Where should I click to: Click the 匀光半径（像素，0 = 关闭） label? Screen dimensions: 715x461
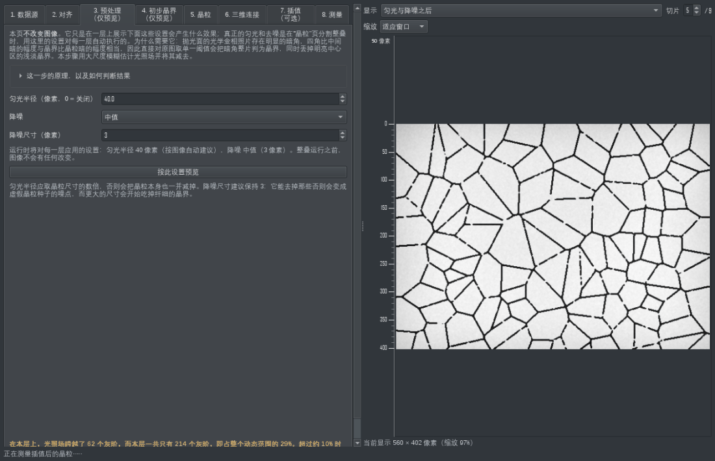click(x=51, y=99)
